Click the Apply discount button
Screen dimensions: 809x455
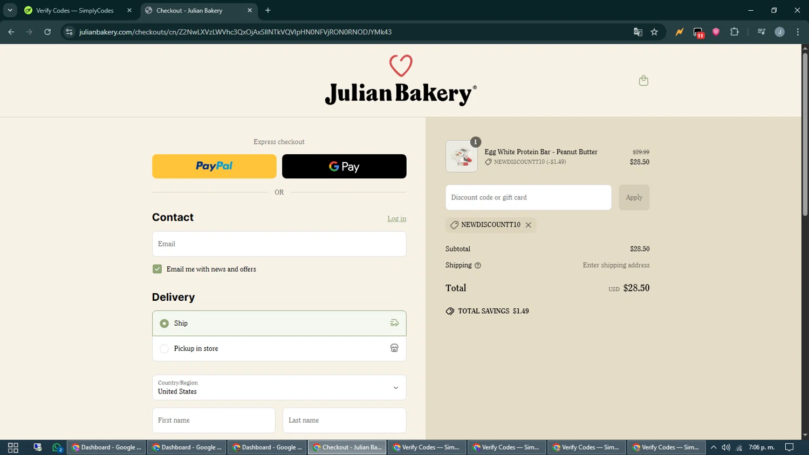634,197
